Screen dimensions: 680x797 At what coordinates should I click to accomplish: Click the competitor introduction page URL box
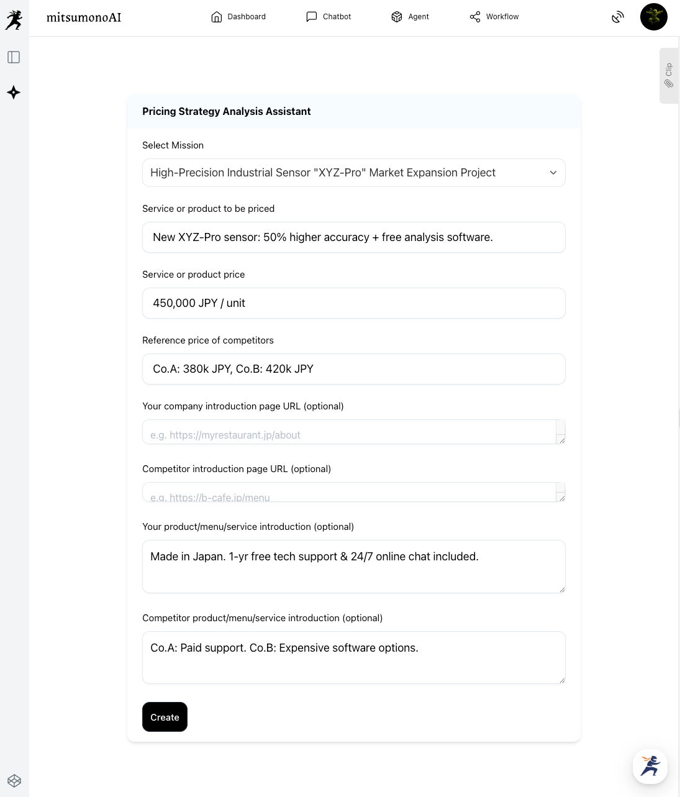point(350,493)
